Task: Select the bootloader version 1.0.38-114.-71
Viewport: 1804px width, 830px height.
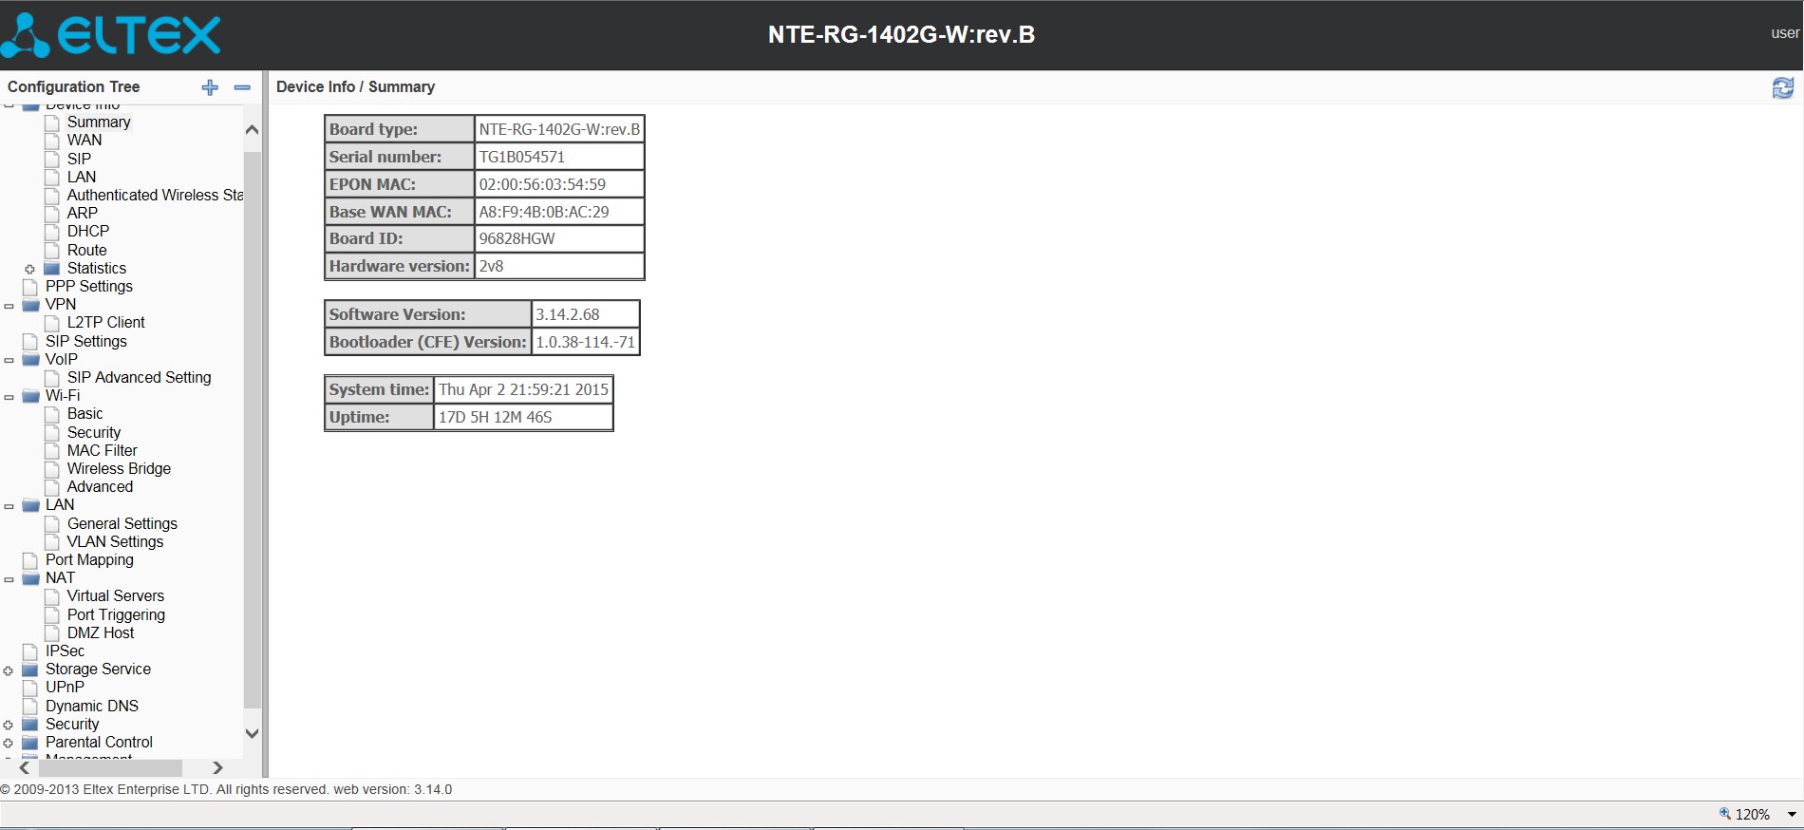Action: [585, 342]
